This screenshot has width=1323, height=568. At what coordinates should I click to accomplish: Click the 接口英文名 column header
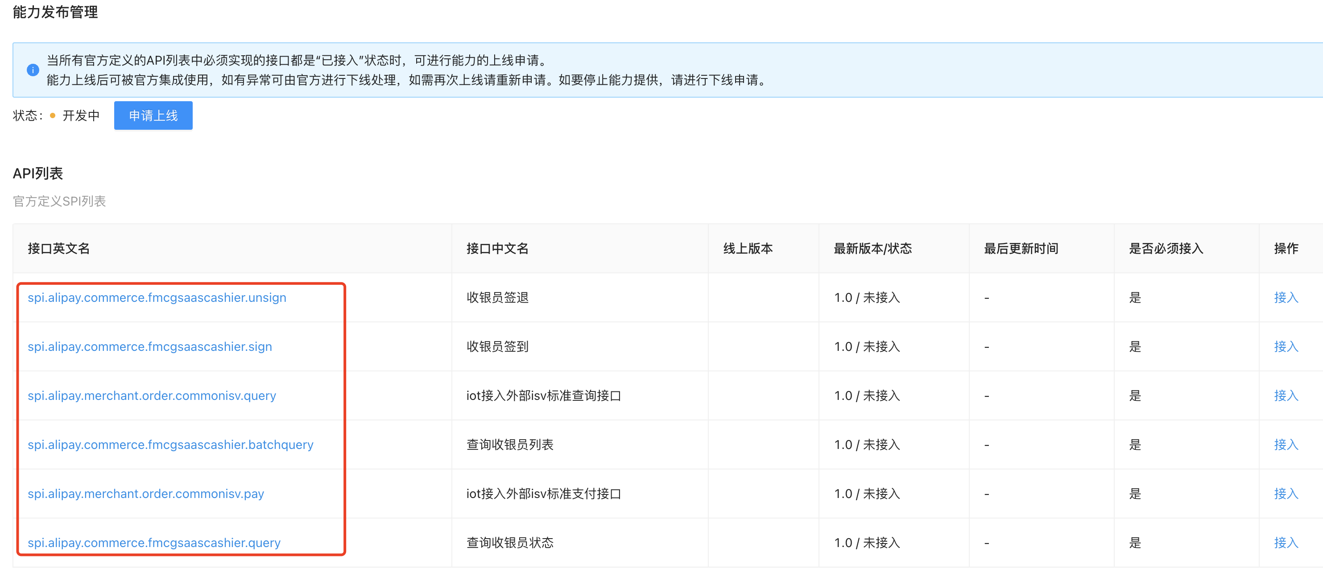pyautogui.click(x=58, y=249)
